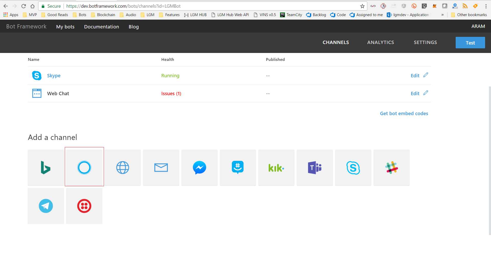491x253 pixels.
Task: Edit the Skype channel
Action: [415, 75]
